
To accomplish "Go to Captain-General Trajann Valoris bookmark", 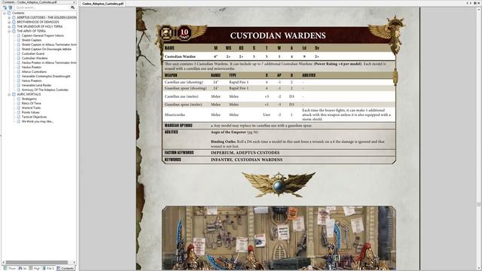I will click(43, 35).
